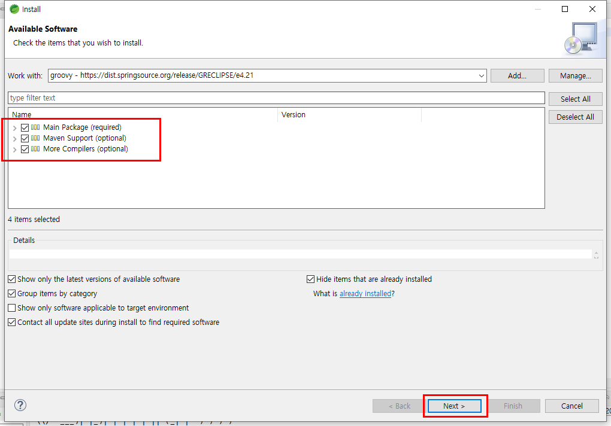Click the Version column header
Image resolution: width=611 pixels, height=426 pixels.
tap(350, 115)
